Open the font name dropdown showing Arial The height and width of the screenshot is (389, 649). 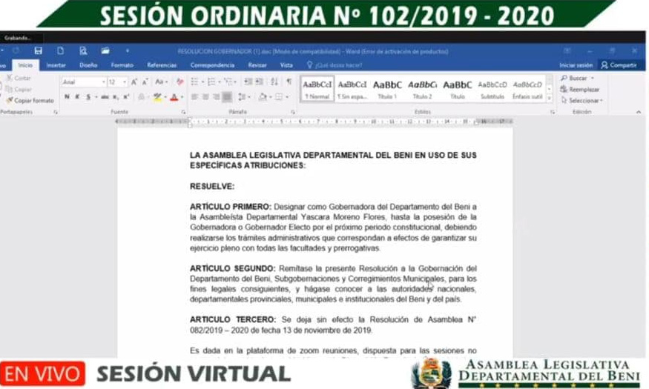click(x=82, y=82)
